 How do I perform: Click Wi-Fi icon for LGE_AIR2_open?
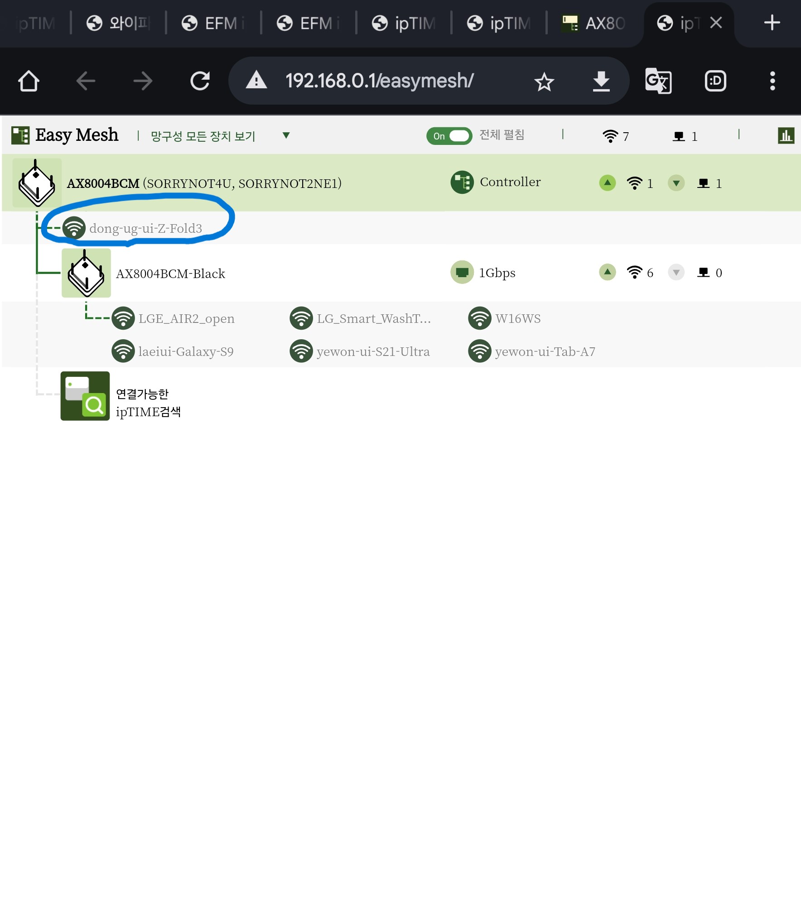click(x=123, y=318)
